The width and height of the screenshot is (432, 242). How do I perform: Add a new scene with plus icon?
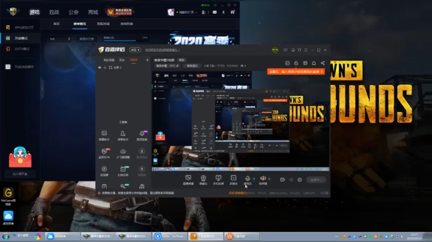(148, 60)
